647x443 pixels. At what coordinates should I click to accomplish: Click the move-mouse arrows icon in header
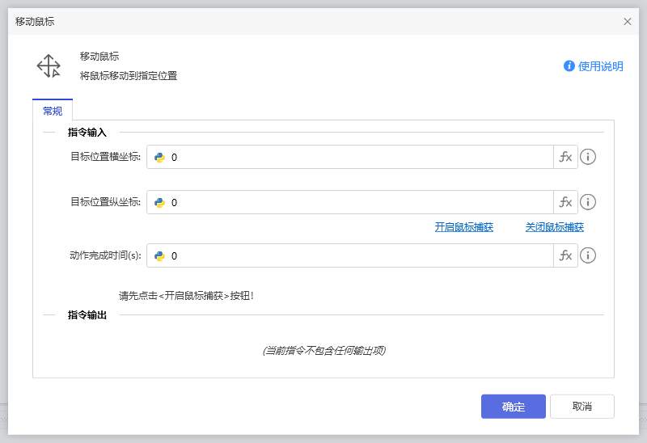pos(49,66)
